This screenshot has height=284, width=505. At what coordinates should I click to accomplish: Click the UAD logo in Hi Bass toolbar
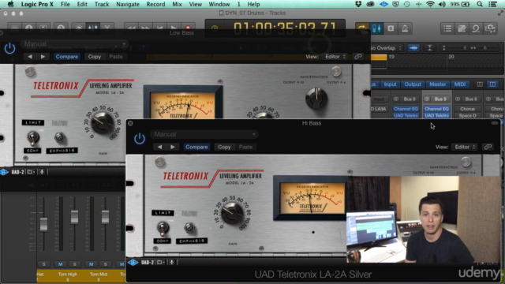click(x=133, y=263)
